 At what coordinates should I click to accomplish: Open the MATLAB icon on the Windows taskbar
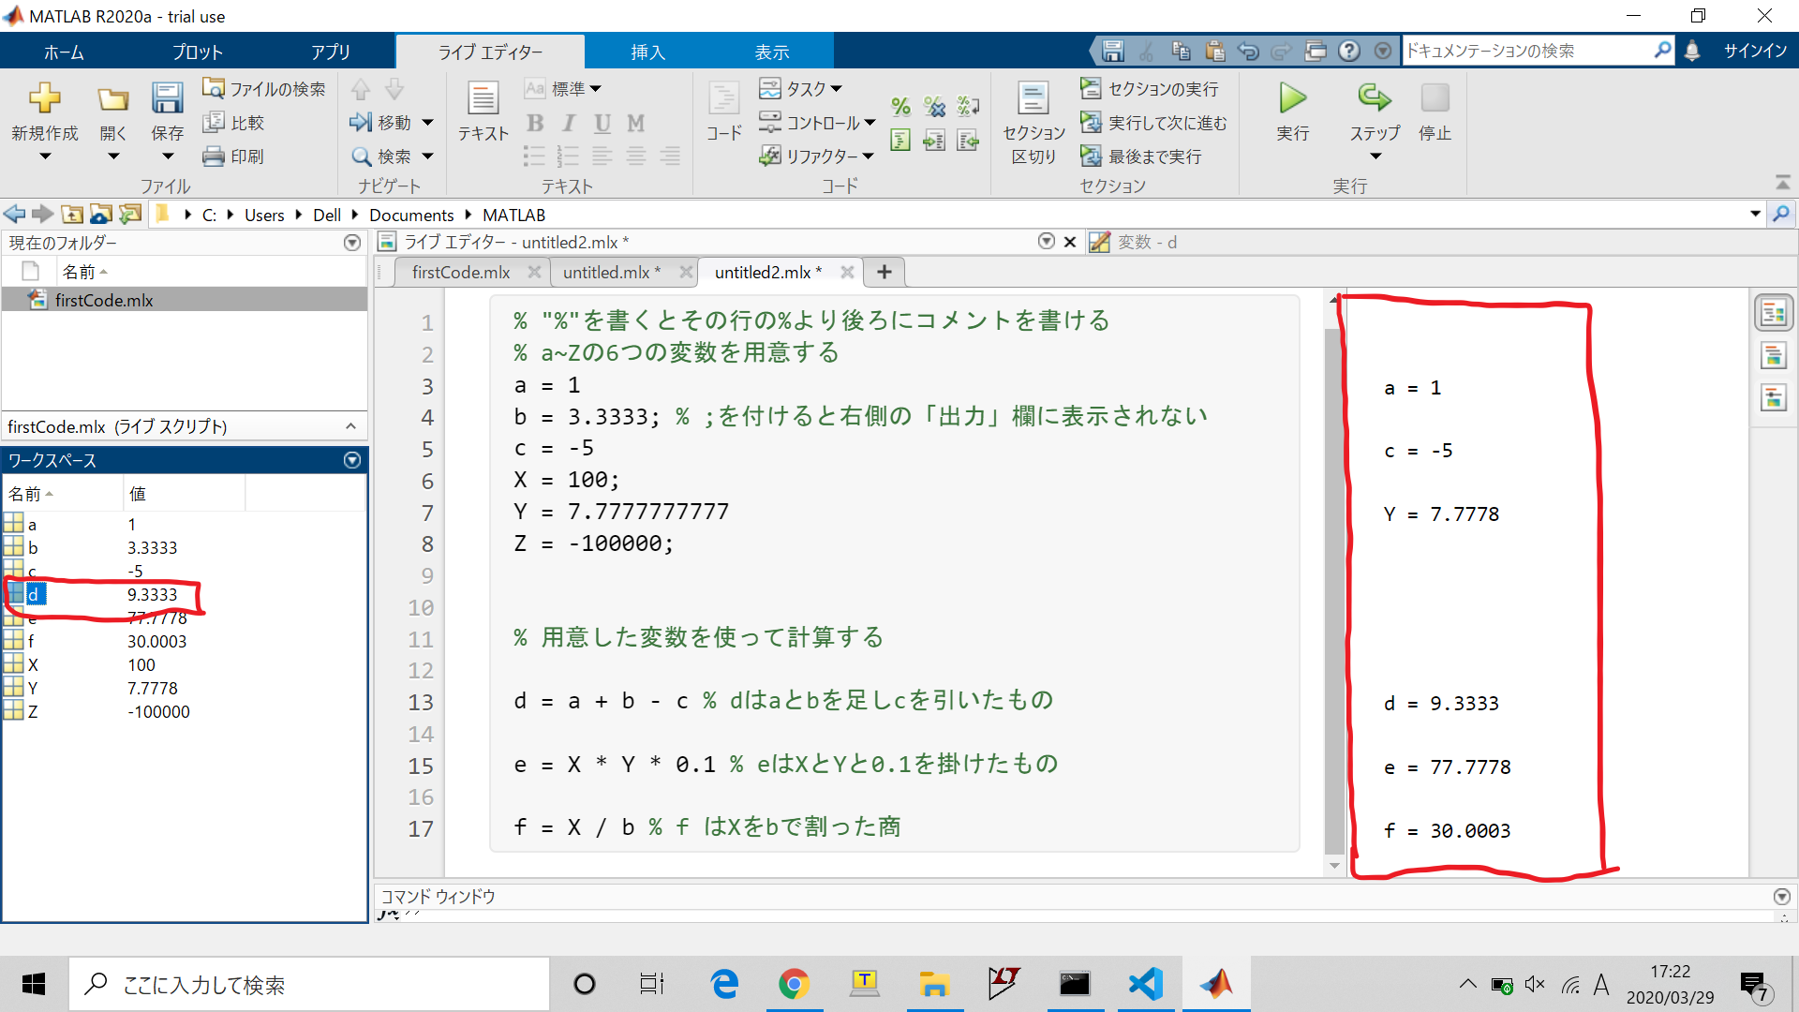(1216, 984)
